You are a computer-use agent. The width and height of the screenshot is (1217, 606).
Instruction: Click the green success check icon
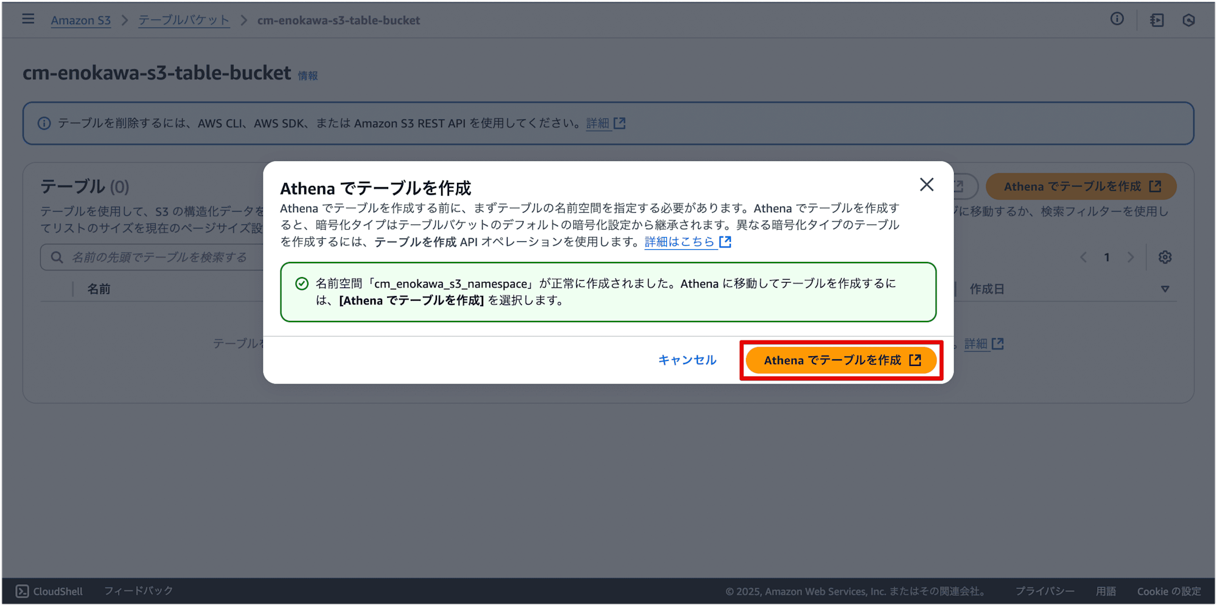[x=302, y=284]
